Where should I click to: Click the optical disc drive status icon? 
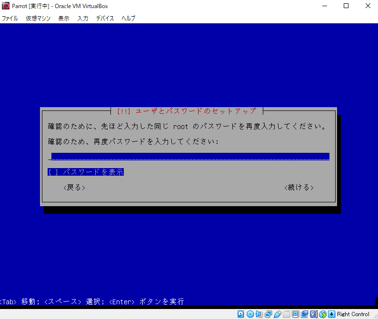coord(250,314)
